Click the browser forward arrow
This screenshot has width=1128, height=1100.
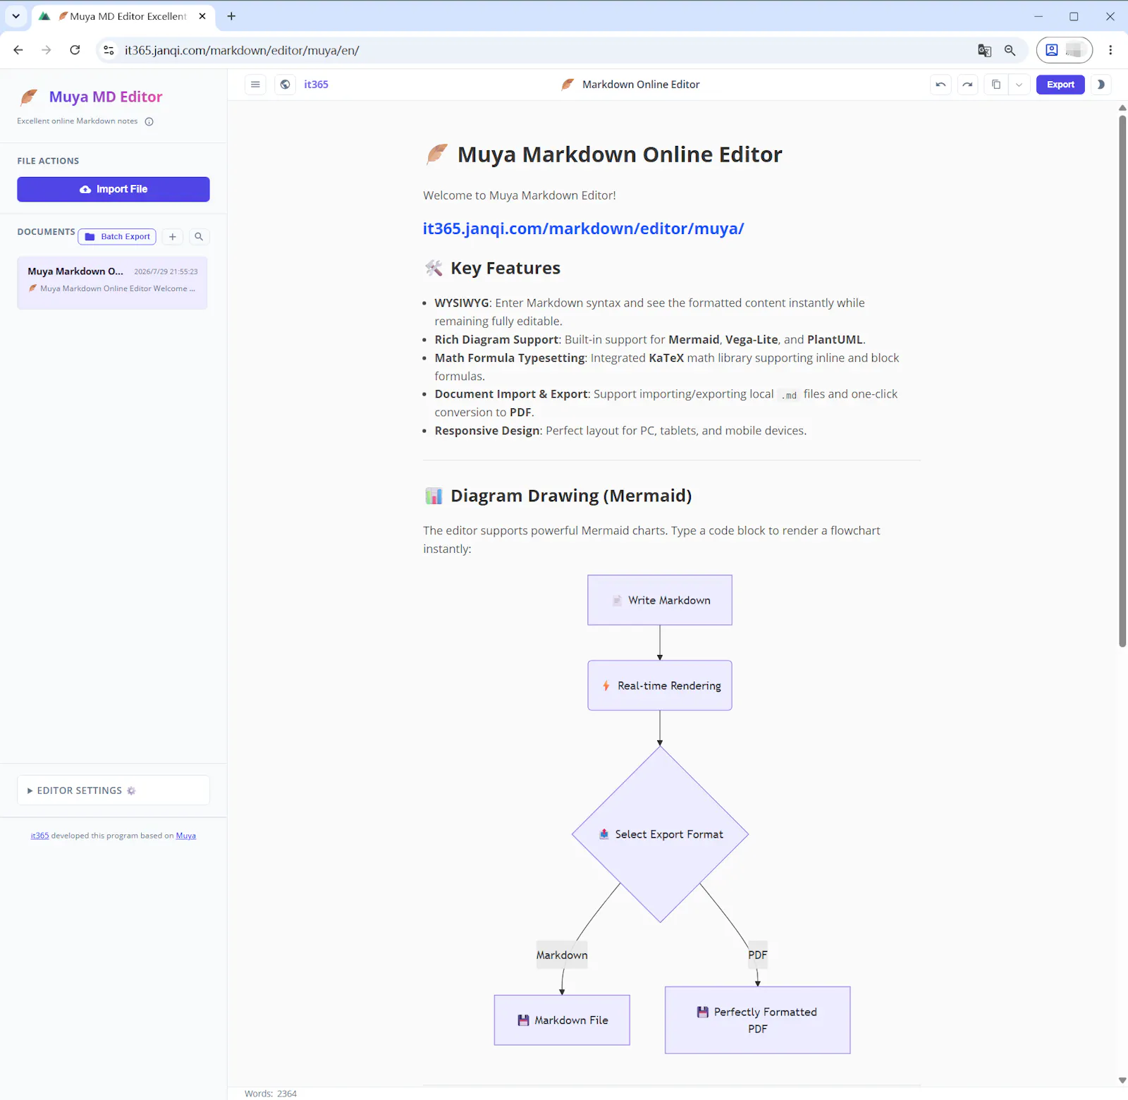pyautogui.click(x=47, y=50)
